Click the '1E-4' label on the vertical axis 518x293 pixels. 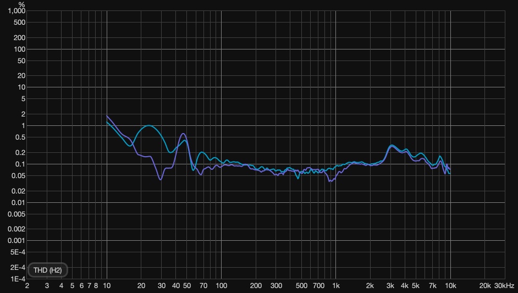[x=18, y=279]
